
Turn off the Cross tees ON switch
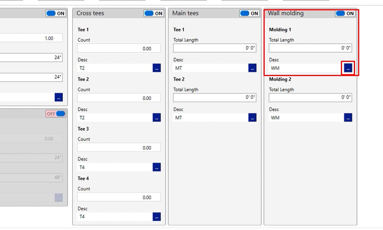(x=154, y=13)
